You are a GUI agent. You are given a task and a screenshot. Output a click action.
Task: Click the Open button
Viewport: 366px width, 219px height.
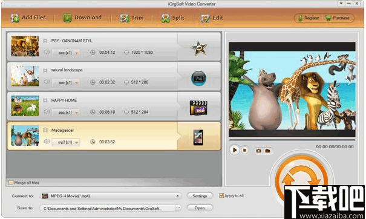pyautogui.click(x=200, y=208)
